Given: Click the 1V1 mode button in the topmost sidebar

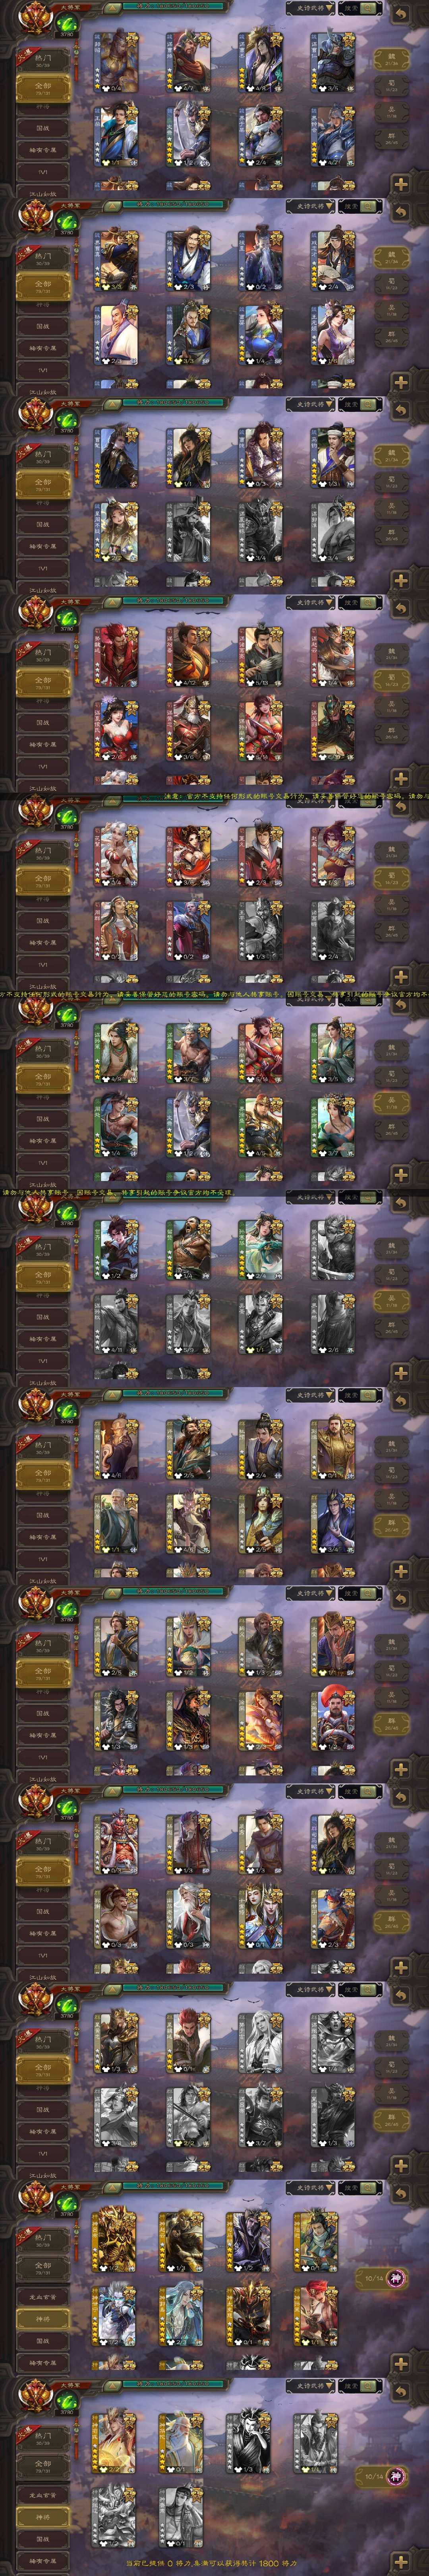Looking at the screenshot, I should [43, 172].
